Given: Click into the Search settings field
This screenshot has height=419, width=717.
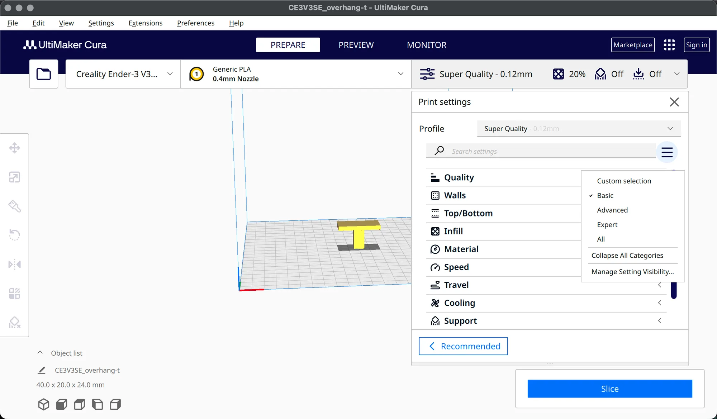Looking at the screenshot, I should click(x=541, y=151).
